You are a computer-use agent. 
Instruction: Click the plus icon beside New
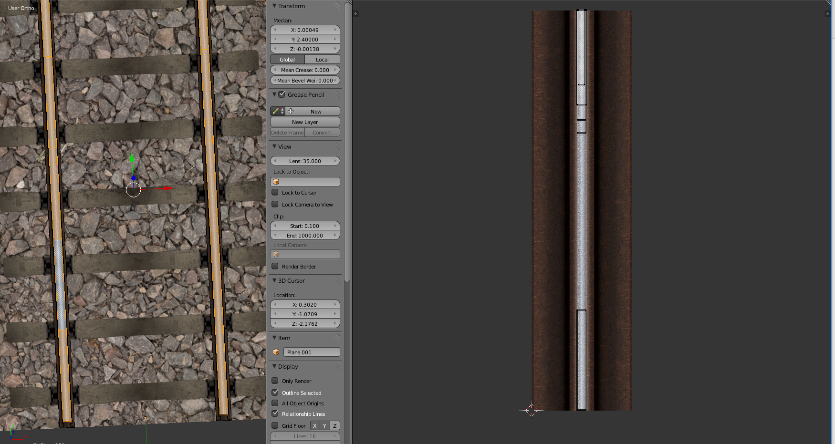pyautogui.click(x=291, y=111)
